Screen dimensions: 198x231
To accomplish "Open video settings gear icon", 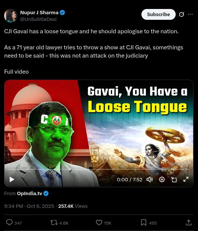I will coord(162,179).
